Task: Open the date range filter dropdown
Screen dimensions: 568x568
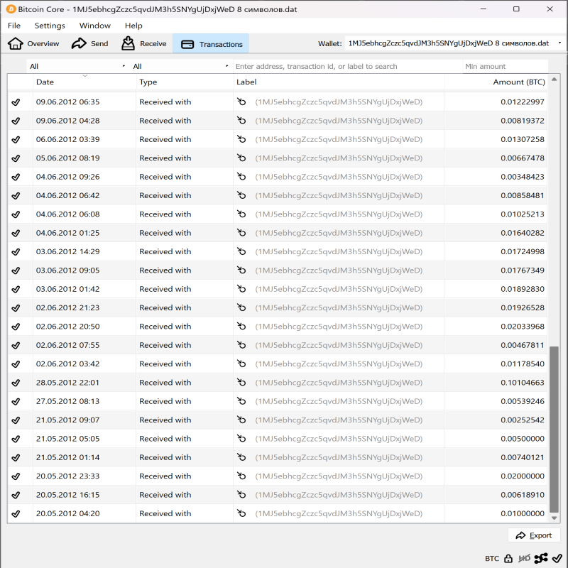Action: pos(77,66)
